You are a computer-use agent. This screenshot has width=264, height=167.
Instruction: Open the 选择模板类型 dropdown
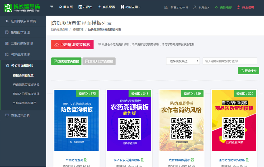click(183, 61)
